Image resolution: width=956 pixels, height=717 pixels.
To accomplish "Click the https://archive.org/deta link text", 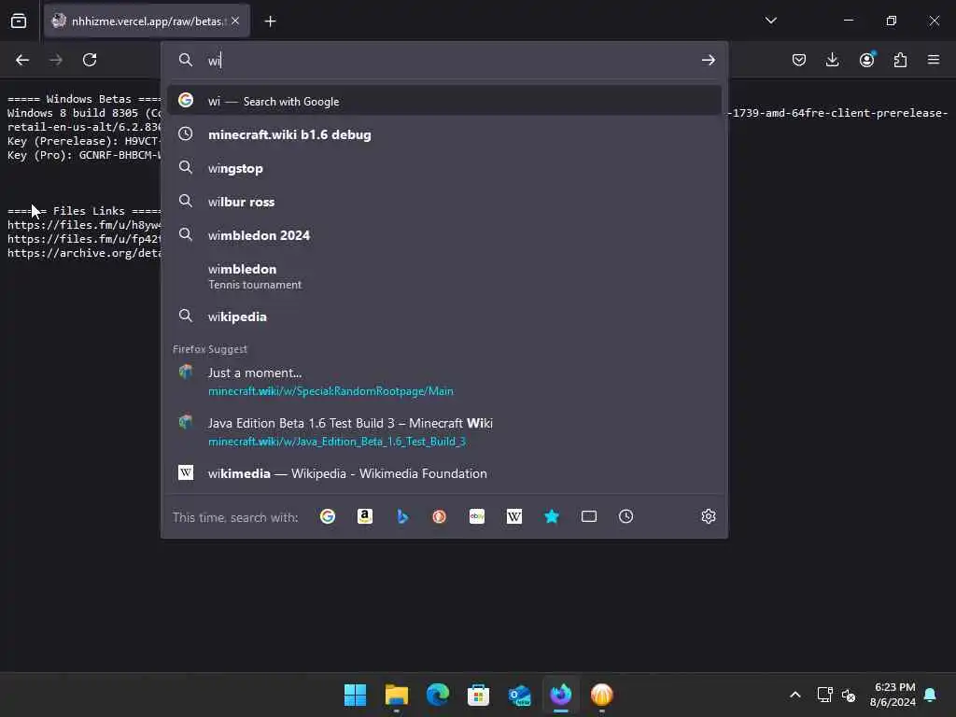I will tap(84, 253).
